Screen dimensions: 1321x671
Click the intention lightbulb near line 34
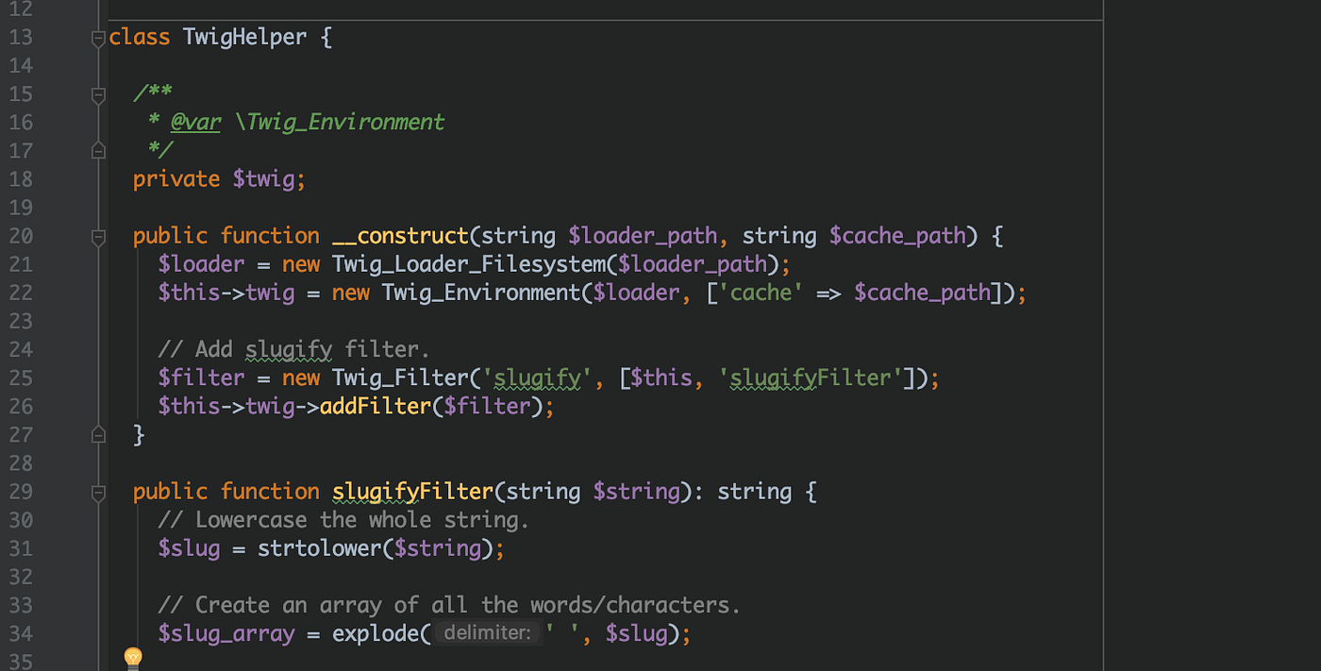click(132, 656)
